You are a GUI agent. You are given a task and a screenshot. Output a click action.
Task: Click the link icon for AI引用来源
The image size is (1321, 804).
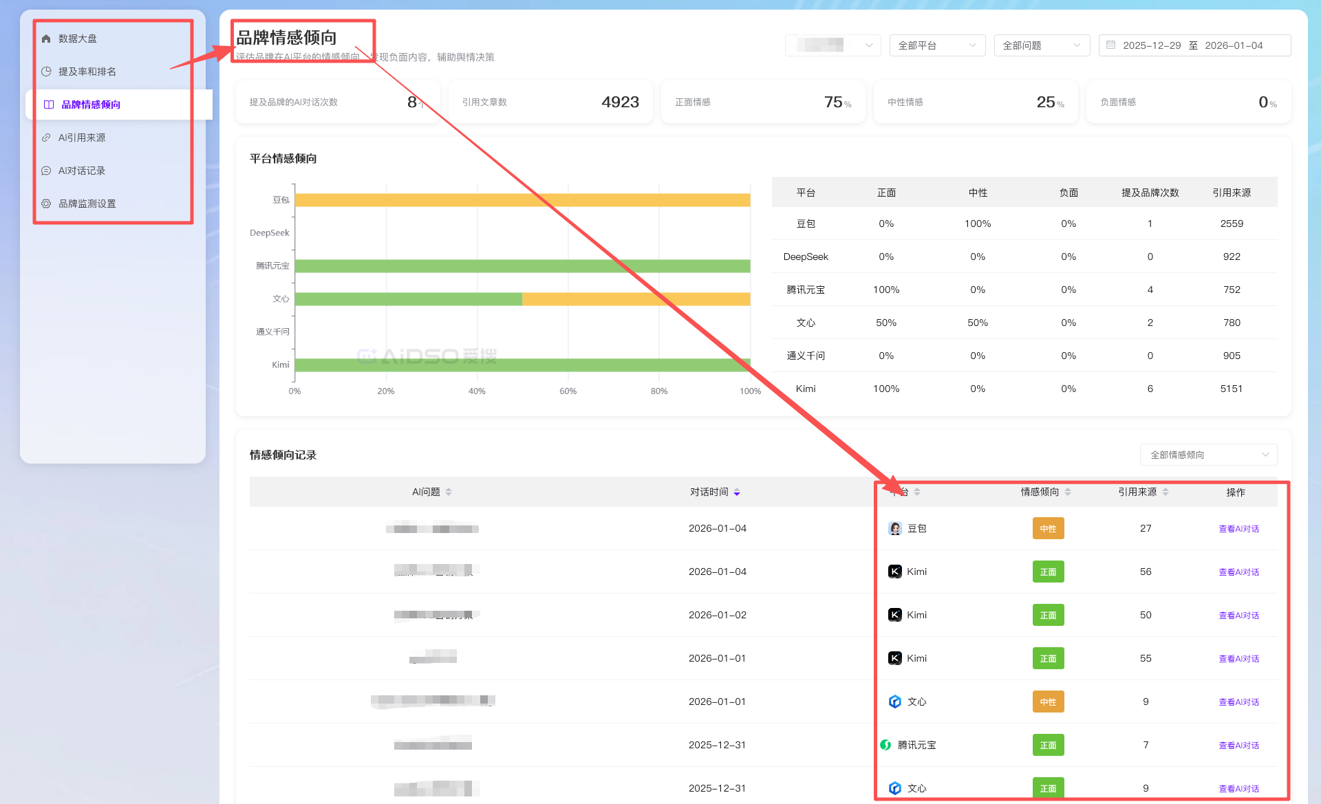point(46,138)
